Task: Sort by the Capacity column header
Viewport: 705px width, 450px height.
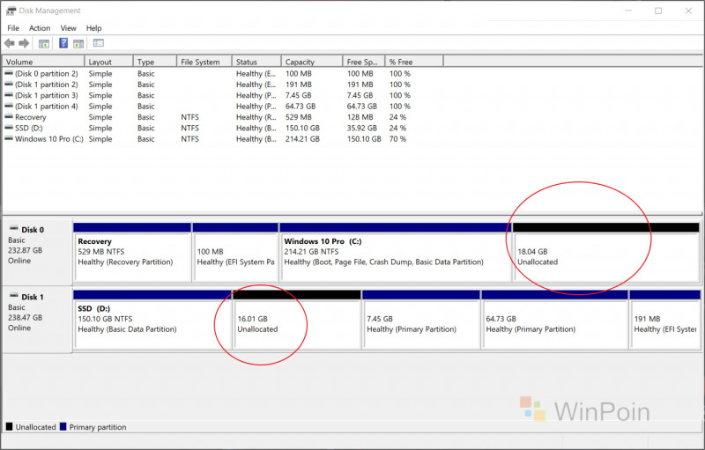Action: pos(312,62)
